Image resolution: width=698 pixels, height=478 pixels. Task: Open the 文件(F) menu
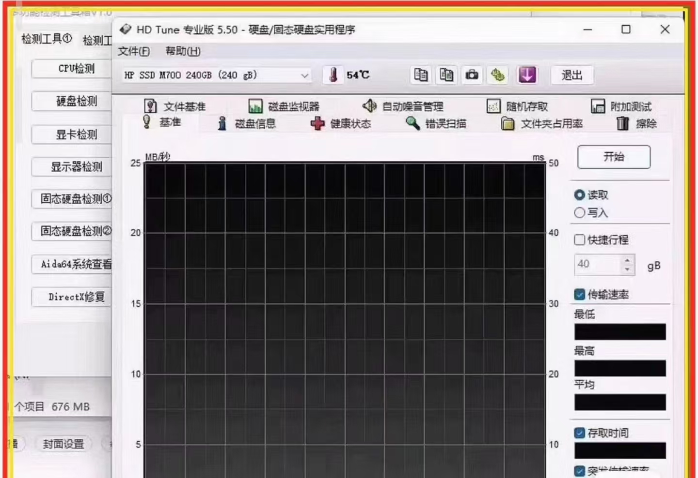pos(134,51)
